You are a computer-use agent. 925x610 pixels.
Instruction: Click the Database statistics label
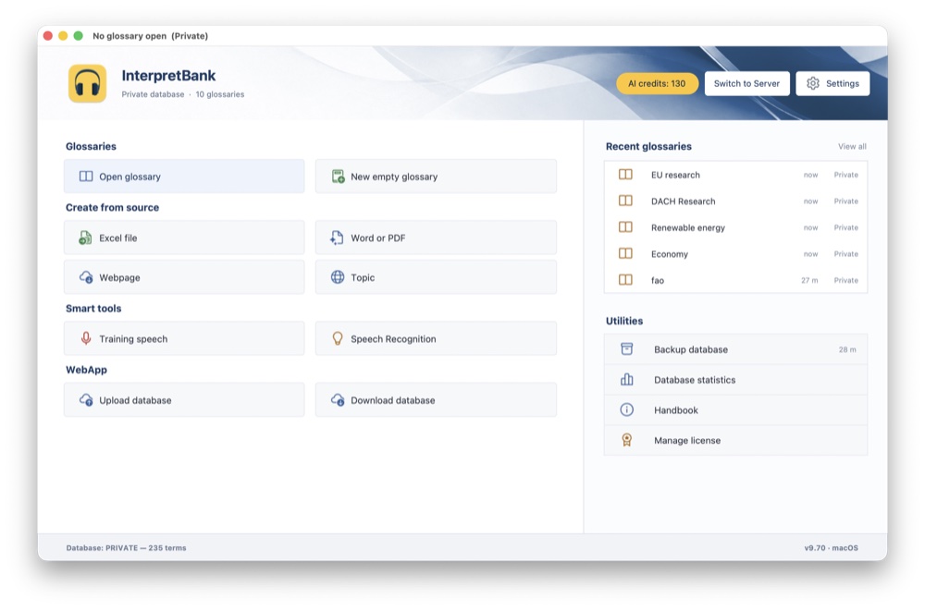click(x=695, y=380)
